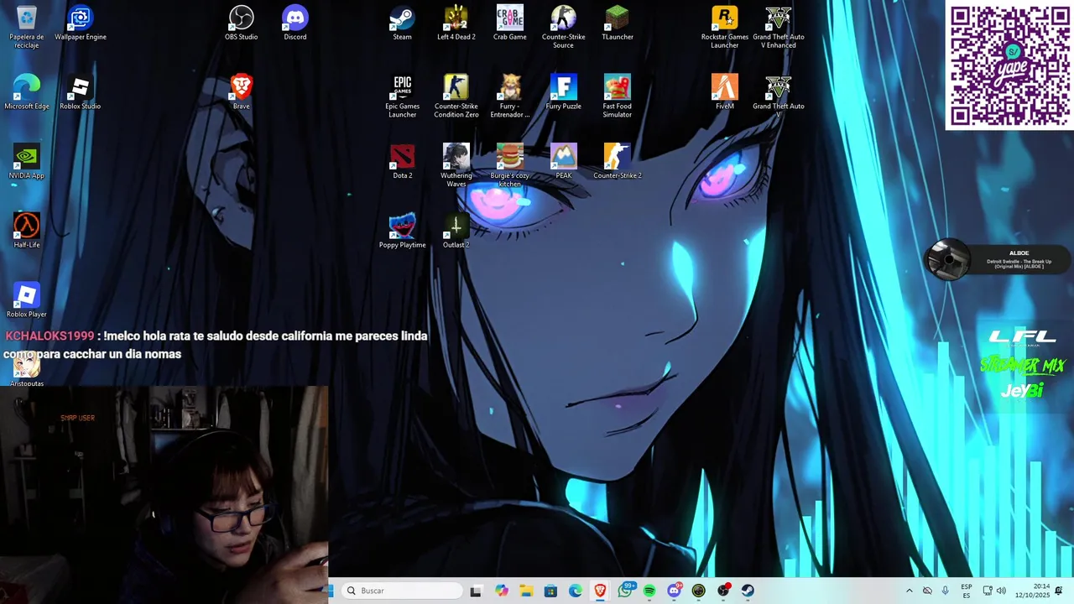Open the FiveM desktop shortcut

click(725, 92)
